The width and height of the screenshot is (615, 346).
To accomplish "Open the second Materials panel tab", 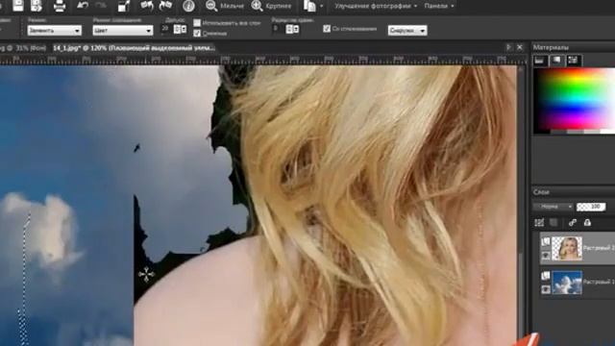I will [556, 60].
